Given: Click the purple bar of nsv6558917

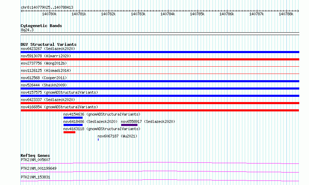Looking at the screenshot, I should (x=129, y=125).
